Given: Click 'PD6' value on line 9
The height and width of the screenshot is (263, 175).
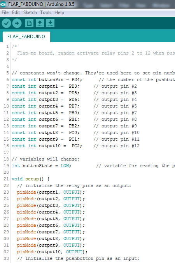Looking at the screenshot, I should (73, 99).
